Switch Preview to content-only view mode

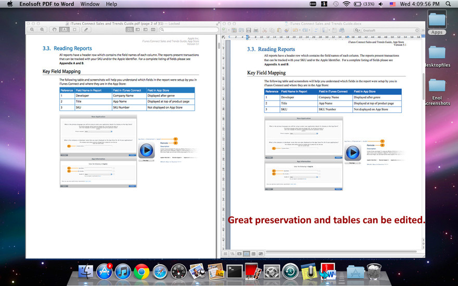click(x=130, y=30)
